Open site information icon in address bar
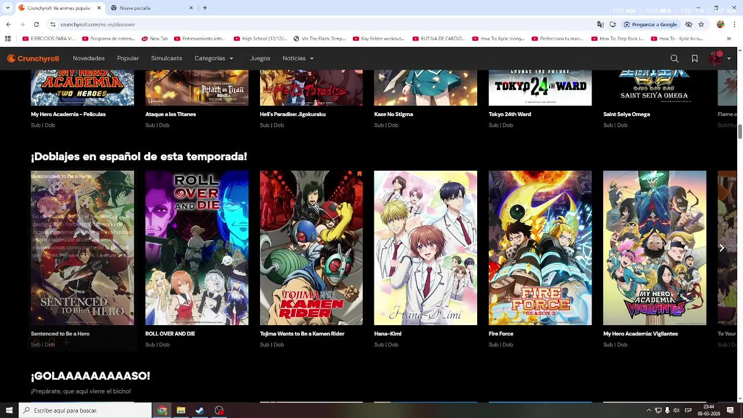743x418 pixels. 52,24
